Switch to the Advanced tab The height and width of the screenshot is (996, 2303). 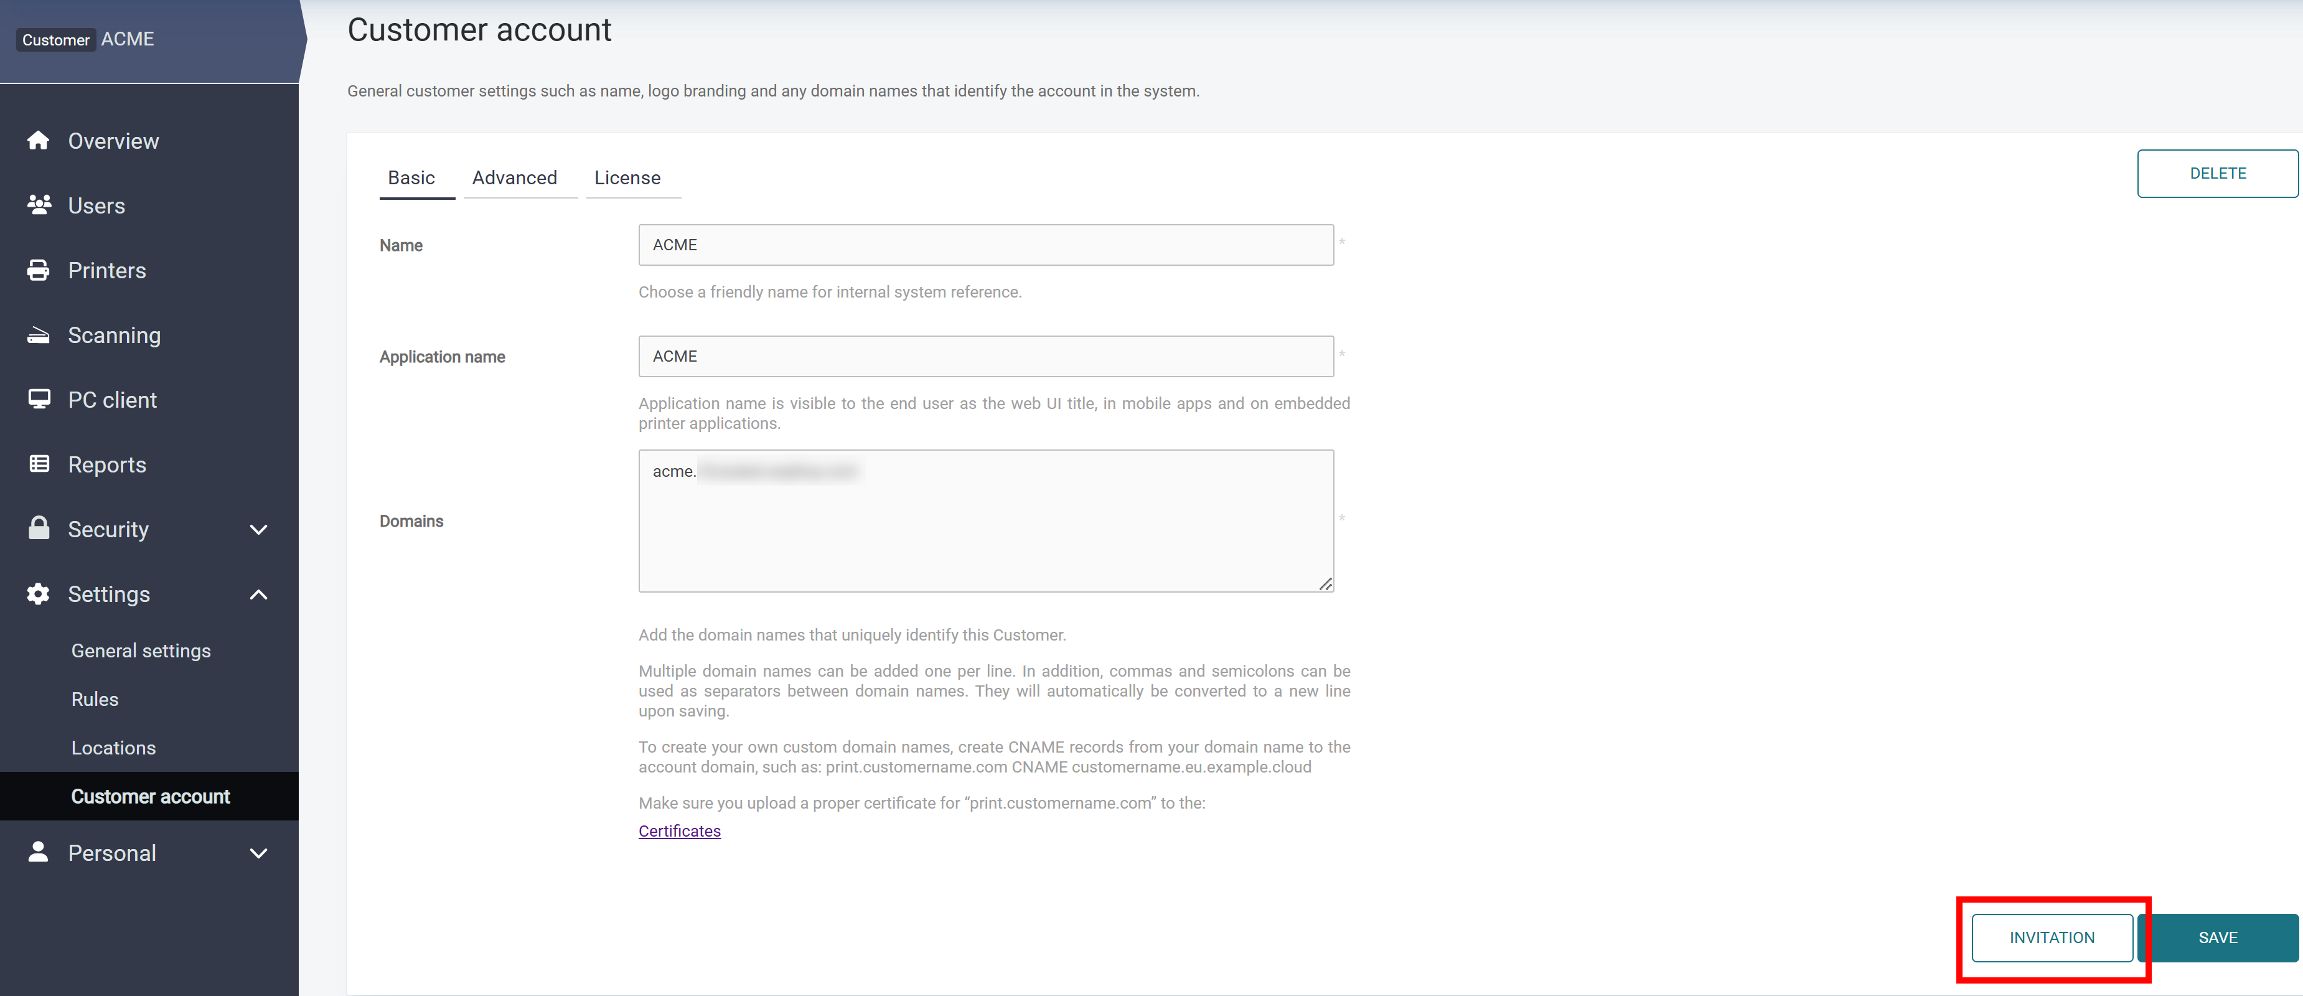(514, 178)
